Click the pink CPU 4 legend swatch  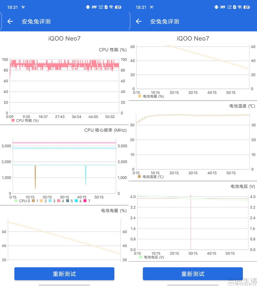59,201
